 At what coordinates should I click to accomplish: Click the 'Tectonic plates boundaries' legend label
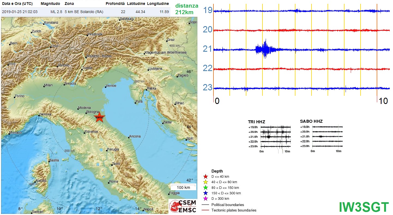(x=234, y=210)
